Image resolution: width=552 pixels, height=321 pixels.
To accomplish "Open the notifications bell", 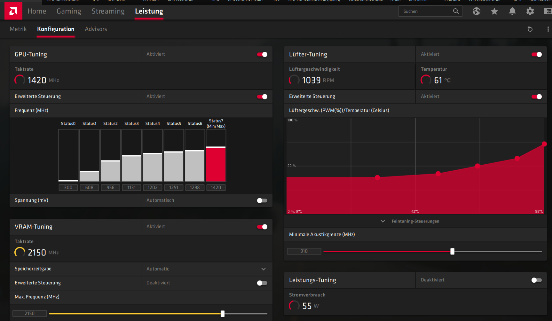I will pos(512,11).
